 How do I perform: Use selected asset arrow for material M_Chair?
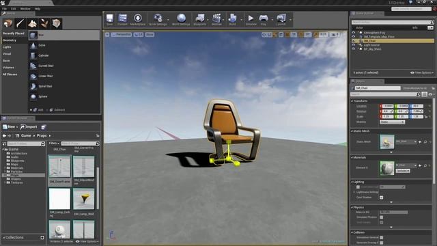tap(421, 165)
